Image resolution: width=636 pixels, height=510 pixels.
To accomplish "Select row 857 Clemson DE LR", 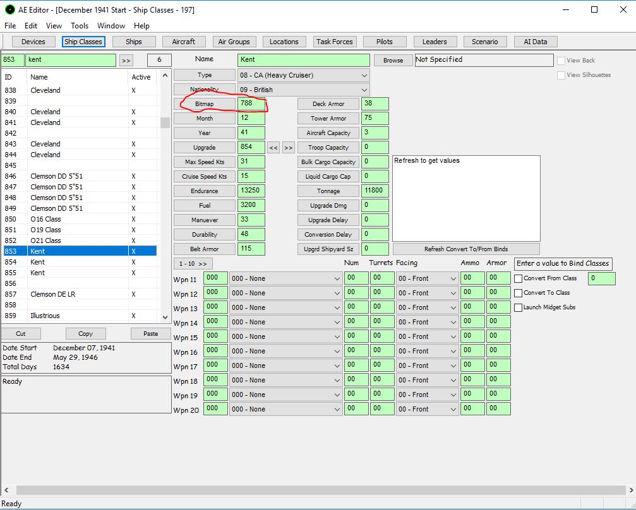I will click(x=80, y=294).
